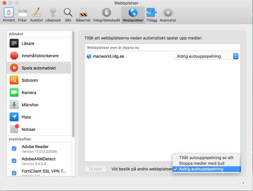Image resolution: width=253 pixels, height=191 pixels.
Task: Click the Adobe Reader plug-in name
Action: coord(35,146)
